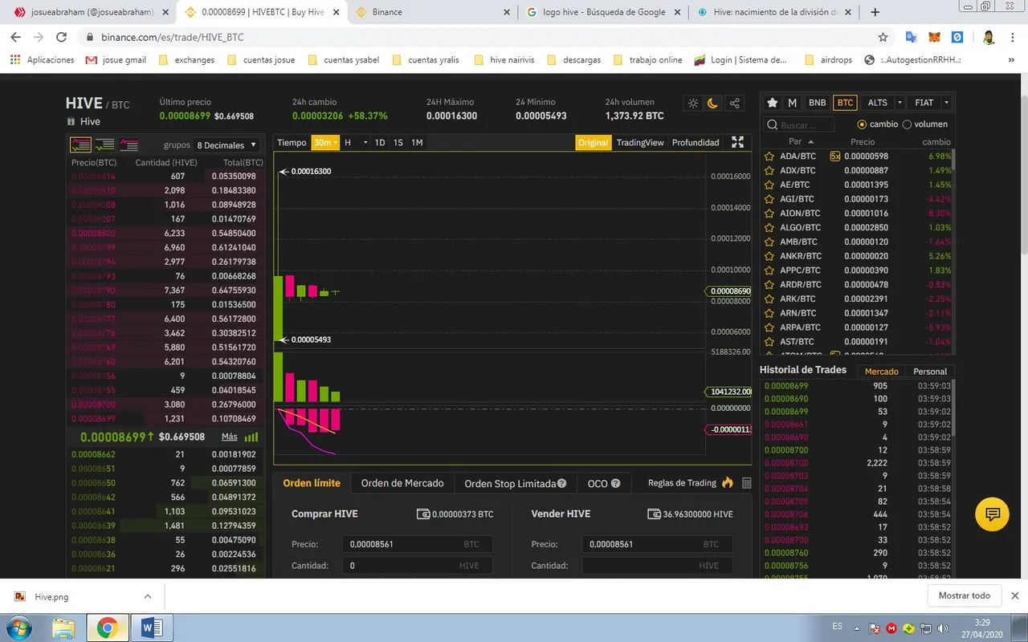Open the 30m interval dropdown
The height and width of the screenshot is (642, 1028).
[x=325, y=142]
